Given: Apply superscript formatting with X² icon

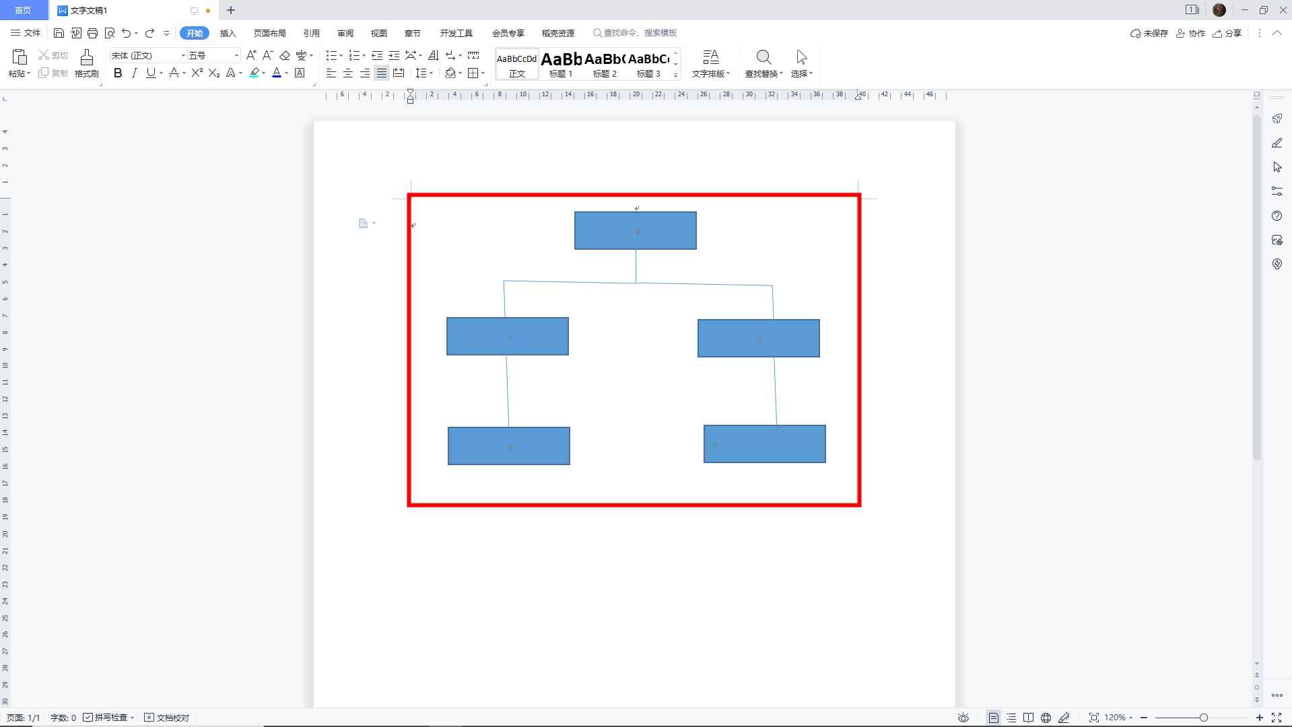Looking at the screenshot, I should coord(197,73).
